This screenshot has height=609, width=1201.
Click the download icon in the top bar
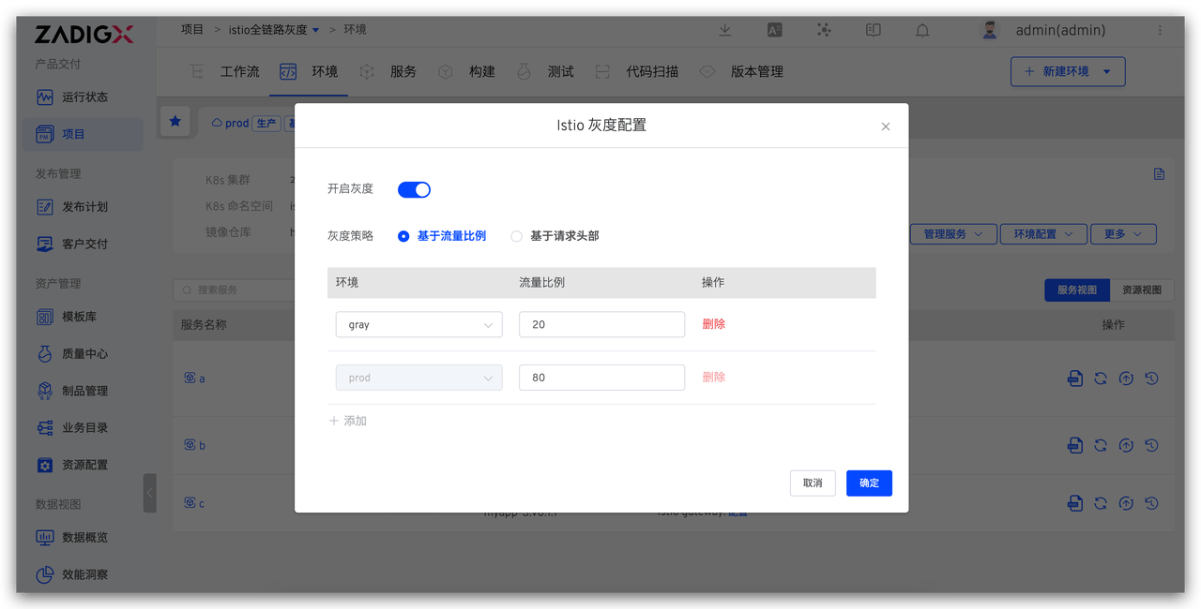pos(724,30)
